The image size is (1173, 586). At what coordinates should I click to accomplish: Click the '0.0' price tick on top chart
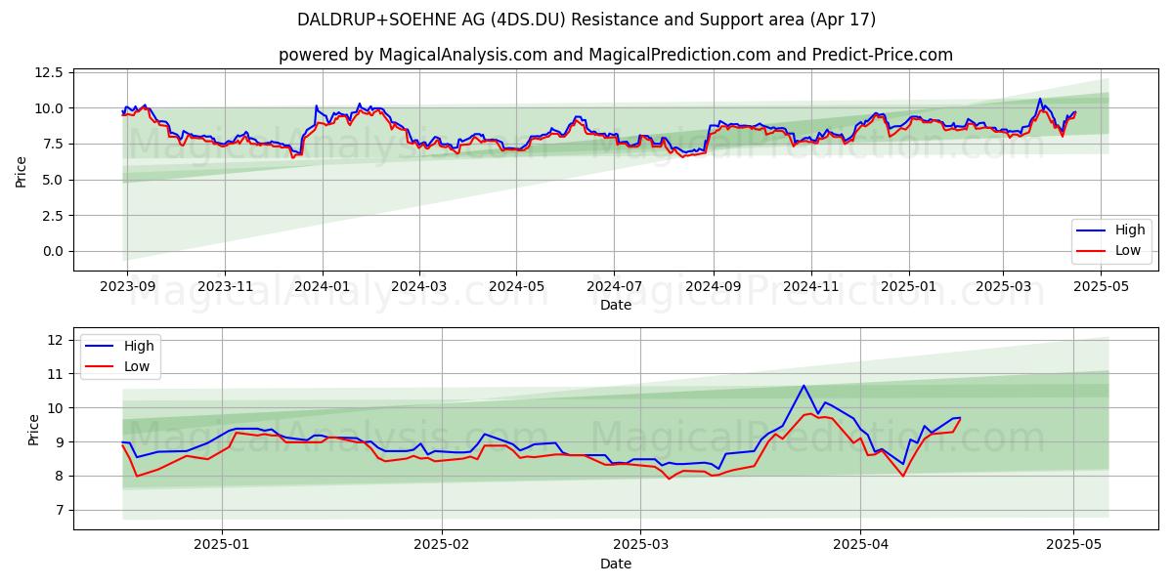[54, 251]
